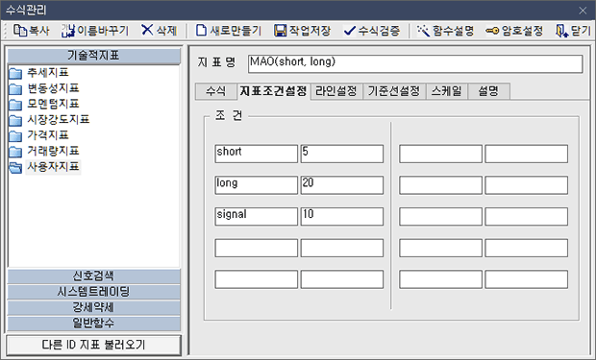This screenshot has height=360, width=596.
Task: Click the signal condition name field
Action: 257,216
